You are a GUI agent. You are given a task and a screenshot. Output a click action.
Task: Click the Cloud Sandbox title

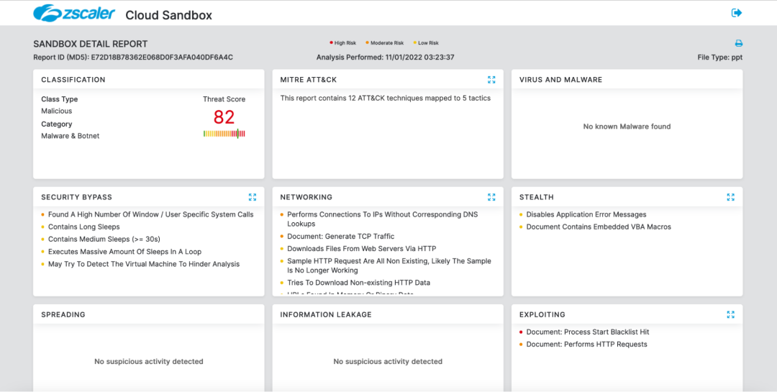(168, 15)
